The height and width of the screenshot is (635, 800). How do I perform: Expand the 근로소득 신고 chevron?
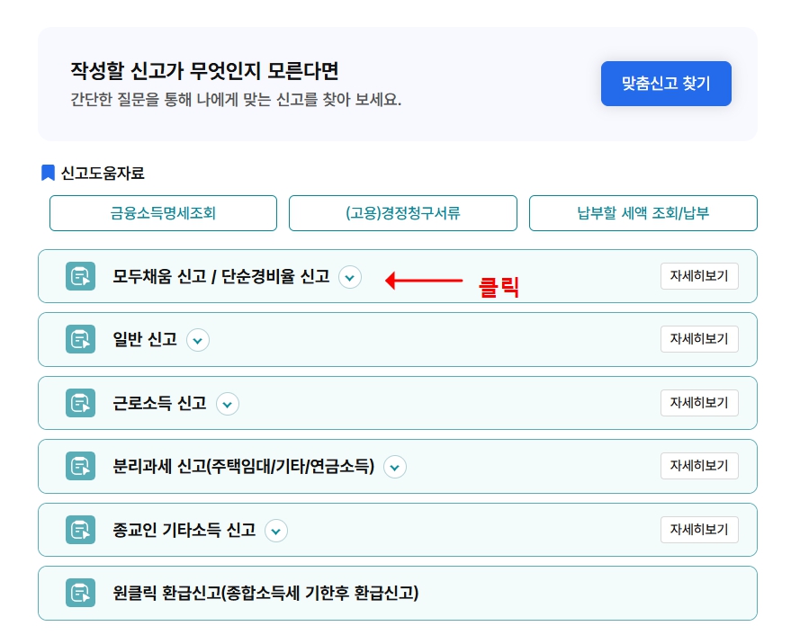tap(228, 404)
